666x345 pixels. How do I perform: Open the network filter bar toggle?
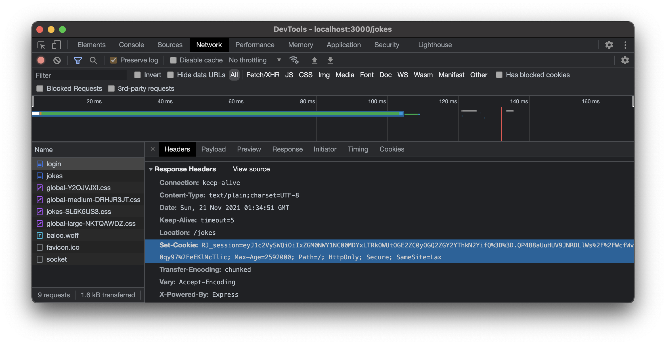point(78,60)
